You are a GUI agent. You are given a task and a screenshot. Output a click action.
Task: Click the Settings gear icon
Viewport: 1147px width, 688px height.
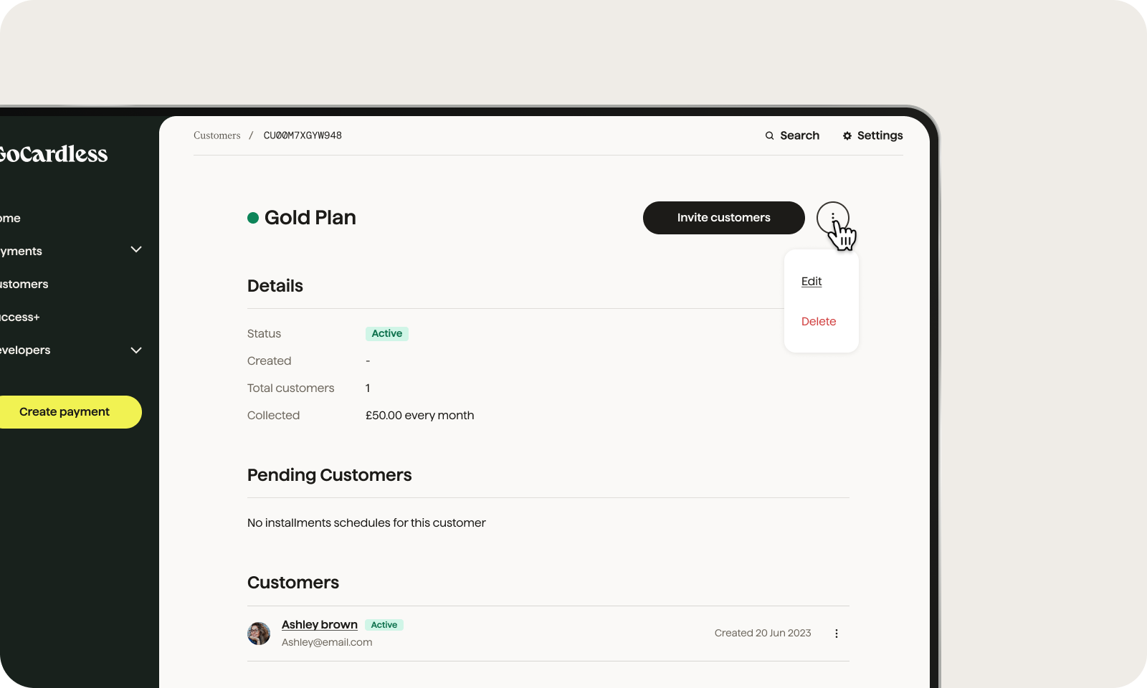847,135
